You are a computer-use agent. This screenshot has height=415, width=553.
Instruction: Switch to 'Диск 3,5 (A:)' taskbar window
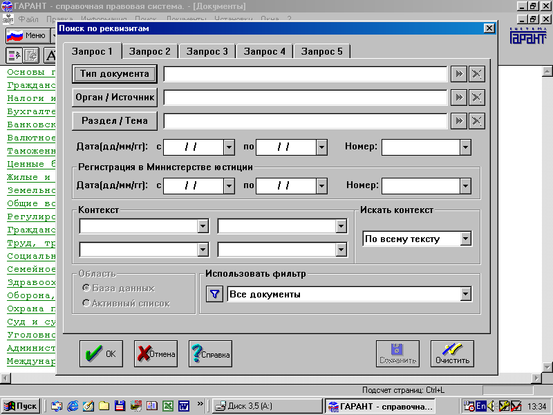[x=268, y=406]
